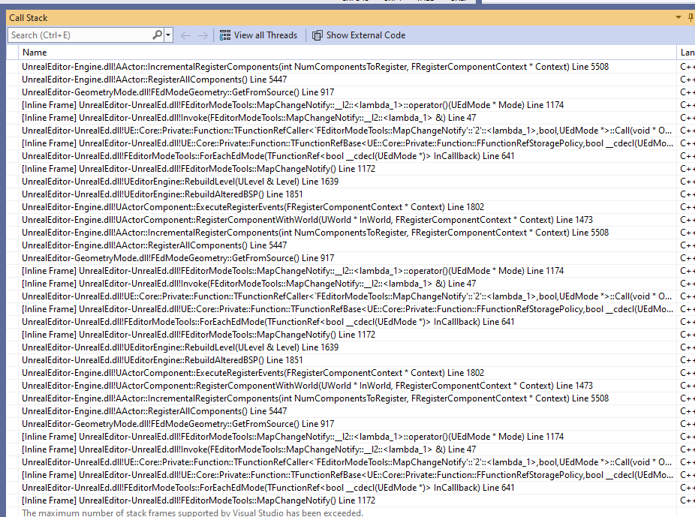Go to next search result arrow
695x517 pixels.
point(203,35)
